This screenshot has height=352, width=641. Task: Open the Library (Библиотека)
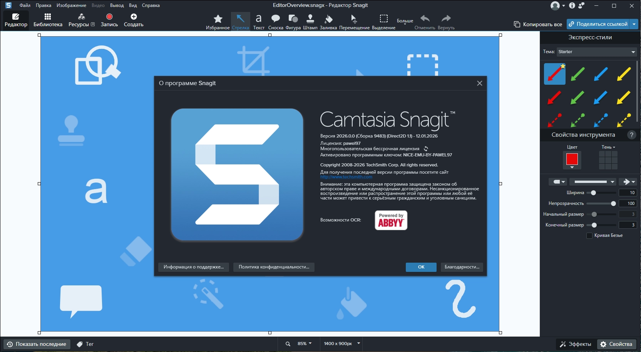pos(48,20)
